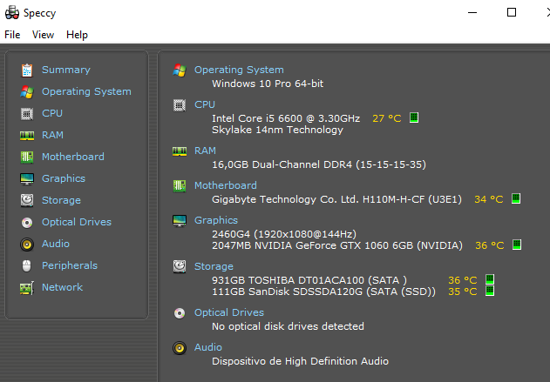Click the motherboard temperature reading 34 °C
This screenshot has width=550, height=382.
tap(489, 199)
